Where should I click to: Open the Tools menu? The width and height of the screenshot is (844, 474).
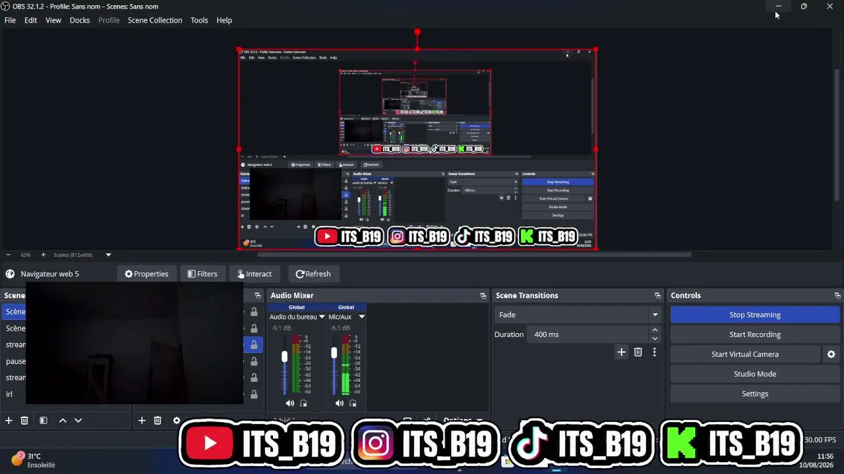pos(199,20)
